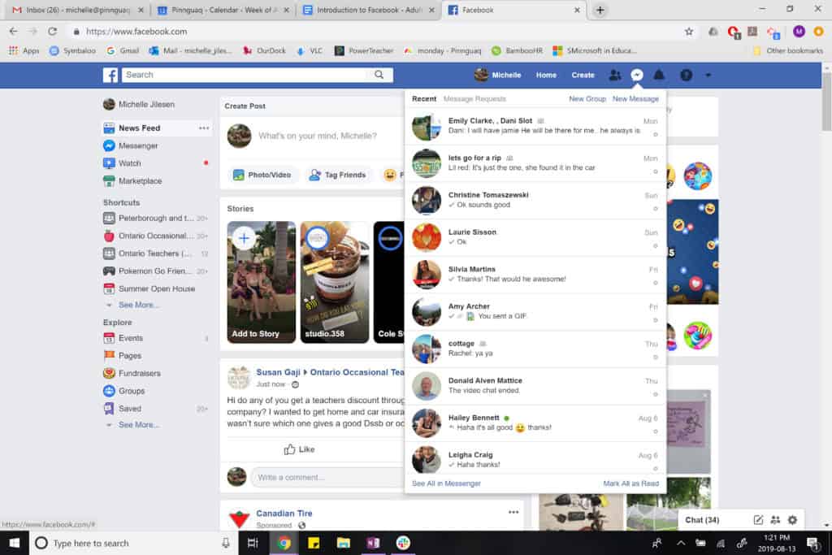Go to Home in the header
Screen dimensions: 832x555
pos(546,75)
